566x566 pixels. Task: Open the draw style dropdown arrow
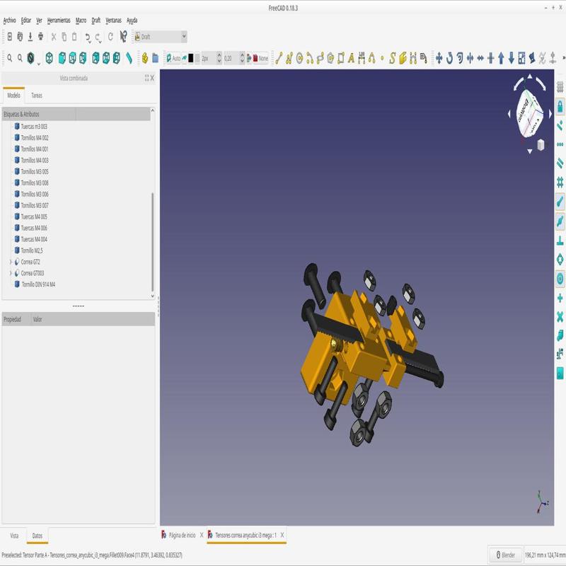39,64
